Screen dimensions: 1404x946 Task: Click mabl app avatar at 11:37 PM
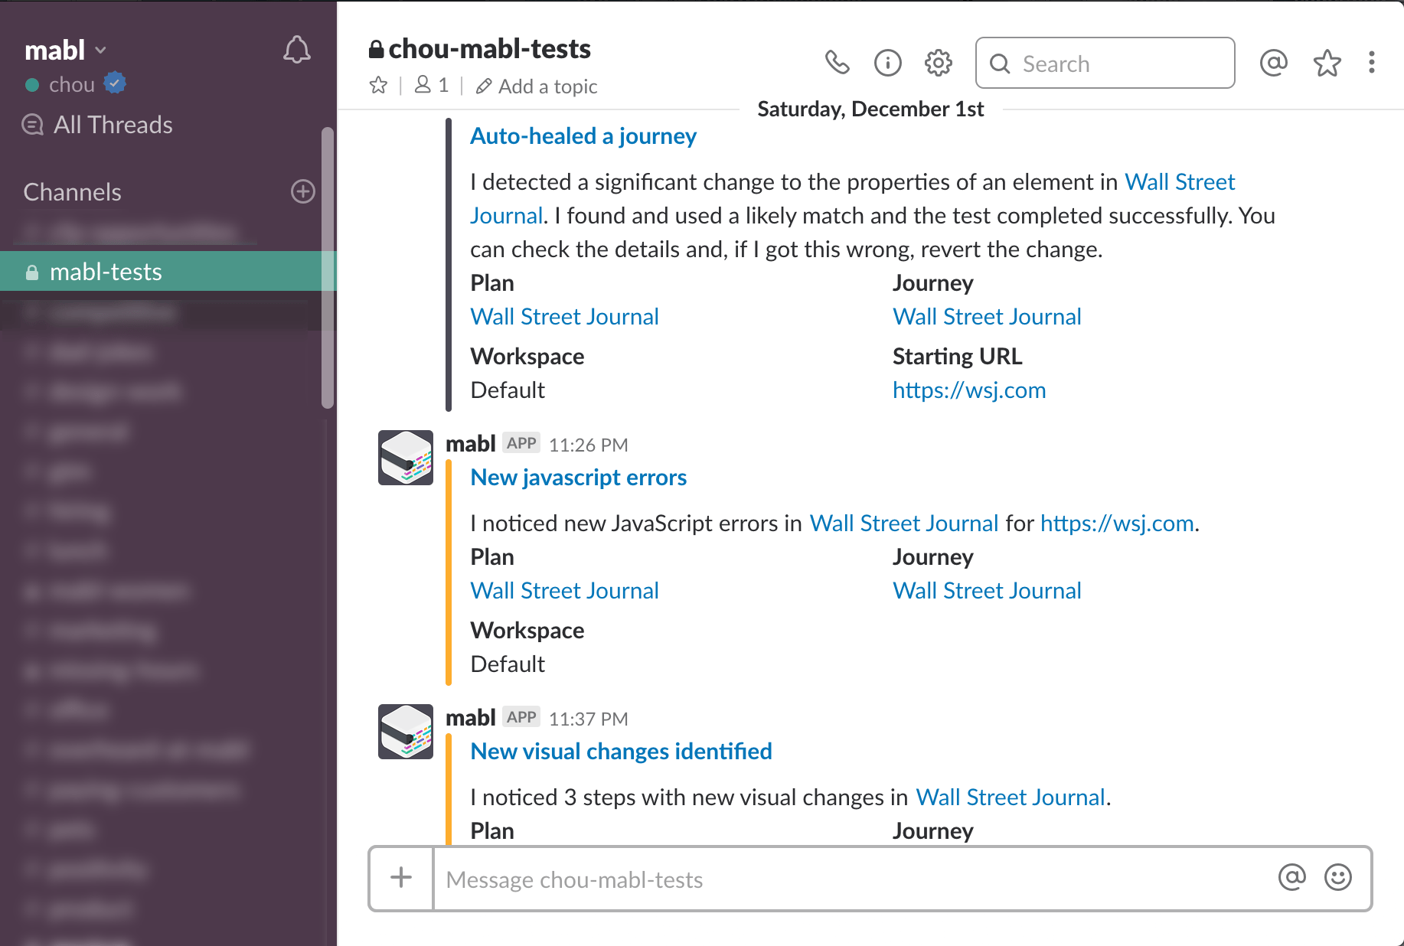[x=406, y=732]
